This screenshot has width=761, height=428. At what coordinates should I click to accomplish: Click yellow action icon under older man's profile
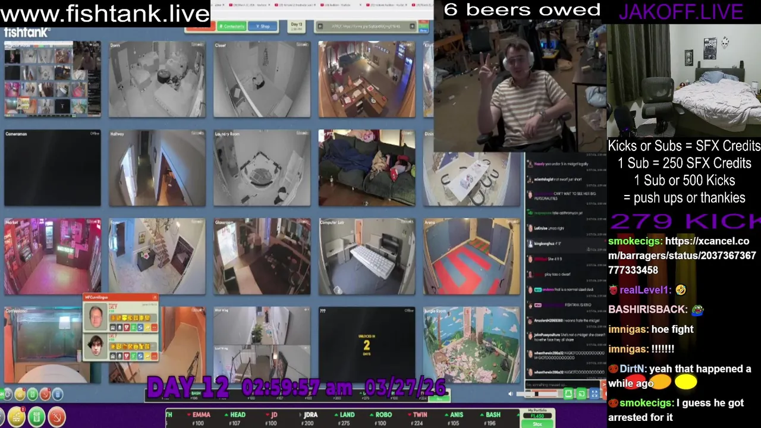pyautogui.click(x=147, y=328)
